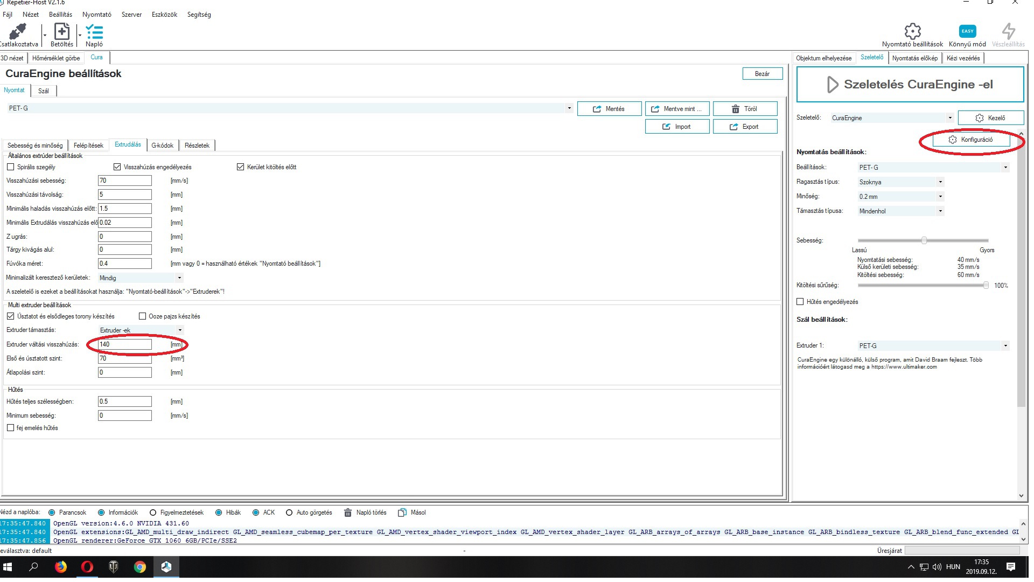Open the Eszközök menu
This screenshot has height=582, width=1034.
pos(164,15)
